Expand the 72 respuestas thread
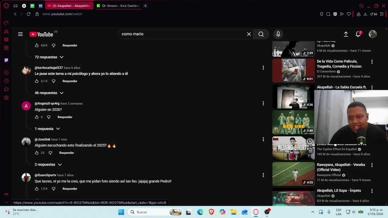388x218 pixels. (49, 57)
